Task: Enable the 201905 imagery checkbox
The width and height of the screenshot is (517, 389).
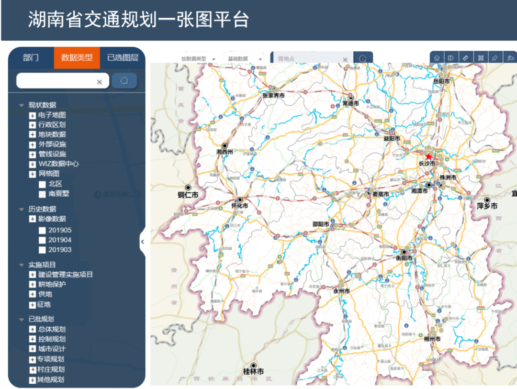Action: [x=42, y=230]
